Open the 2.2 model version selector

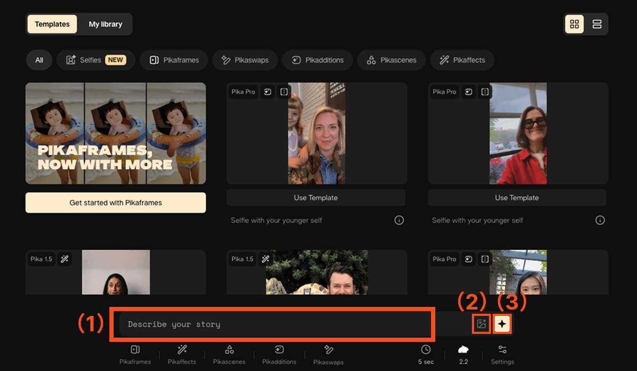pyautogui.click(x=463, y=355)
